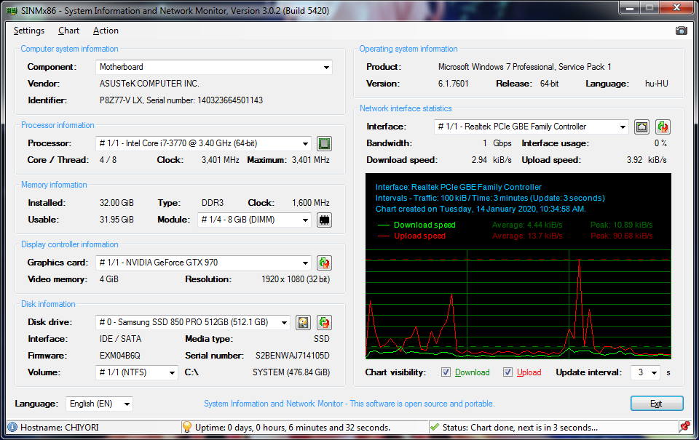Click the 'Chart done' status text

(520, 428)
